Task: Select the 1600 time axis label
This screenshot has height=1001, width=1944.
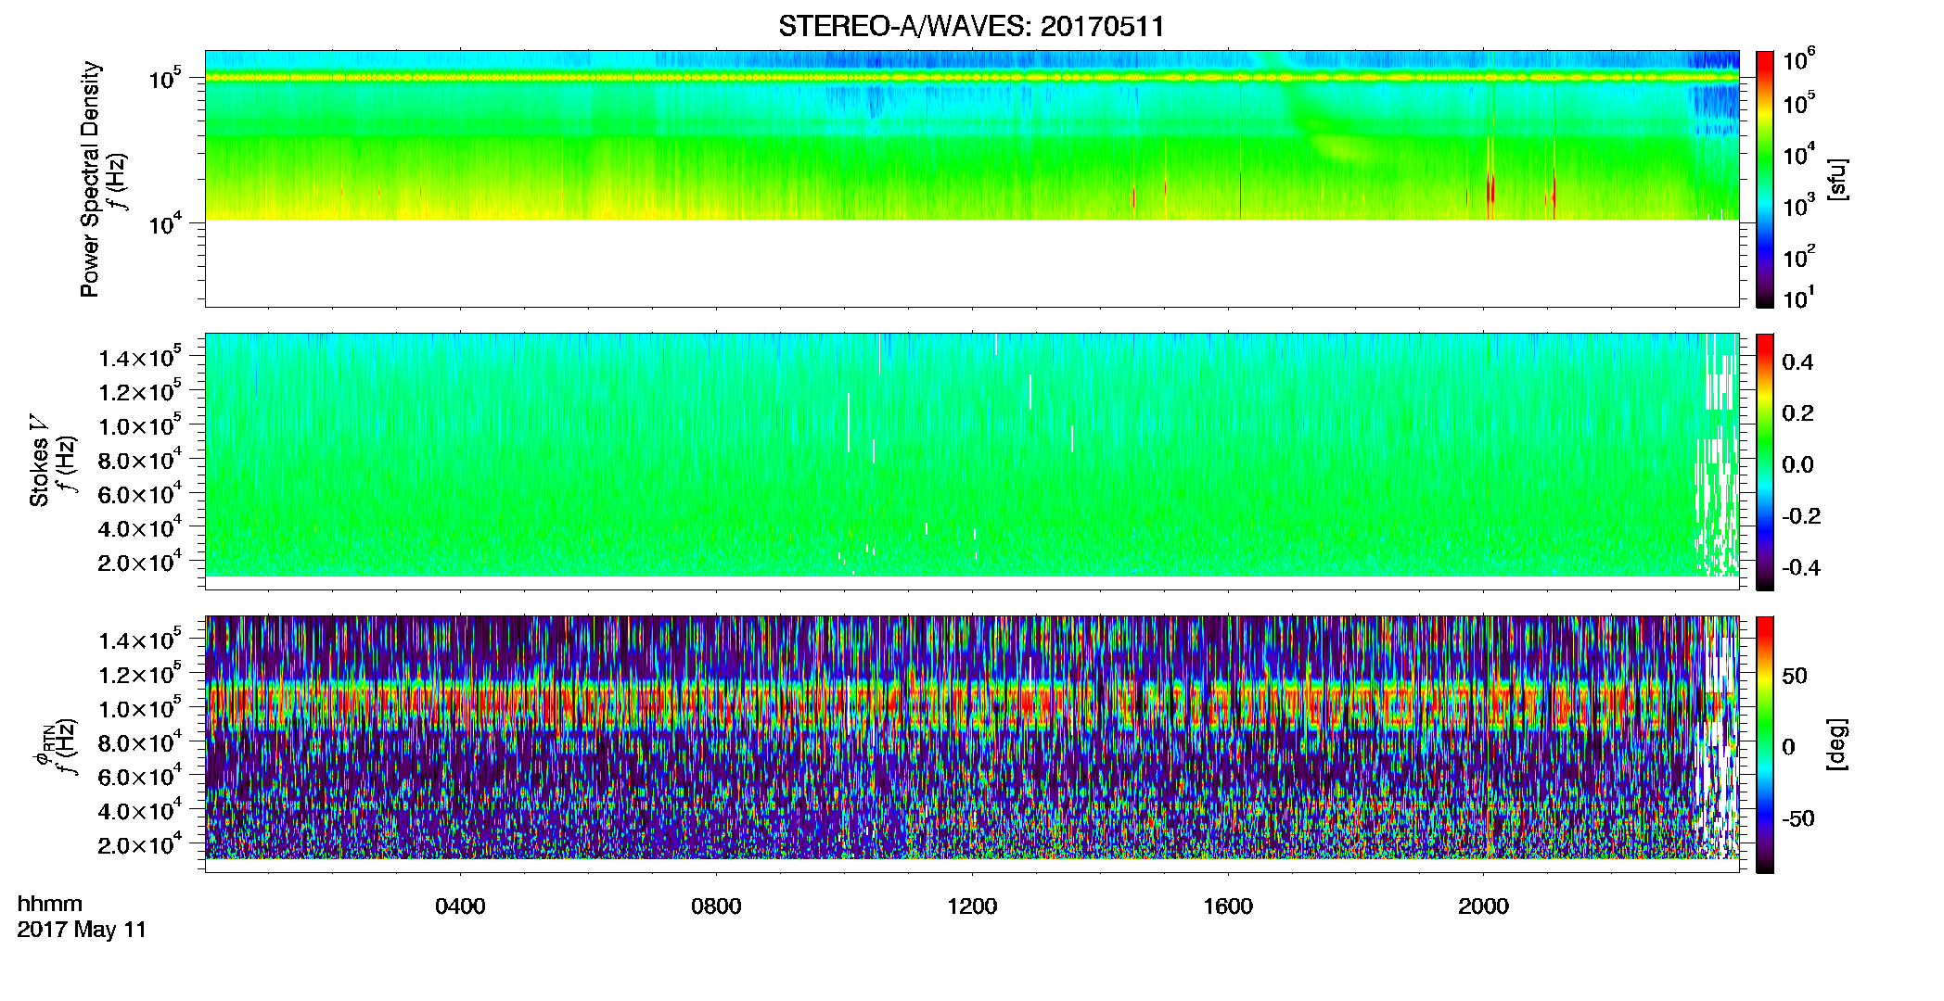Action: pyautogui.click(x=1228, y=906)
